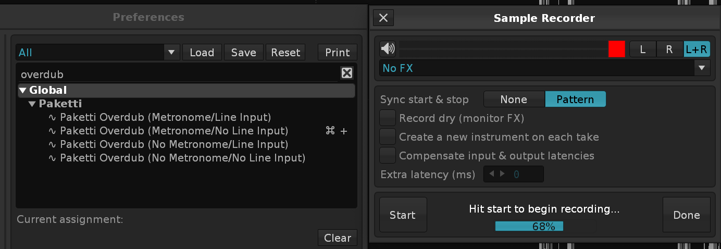The width and height of the screenshot is (721, 249).
Task: Set sync start & stop to None
Action: [x=514, y=99]
